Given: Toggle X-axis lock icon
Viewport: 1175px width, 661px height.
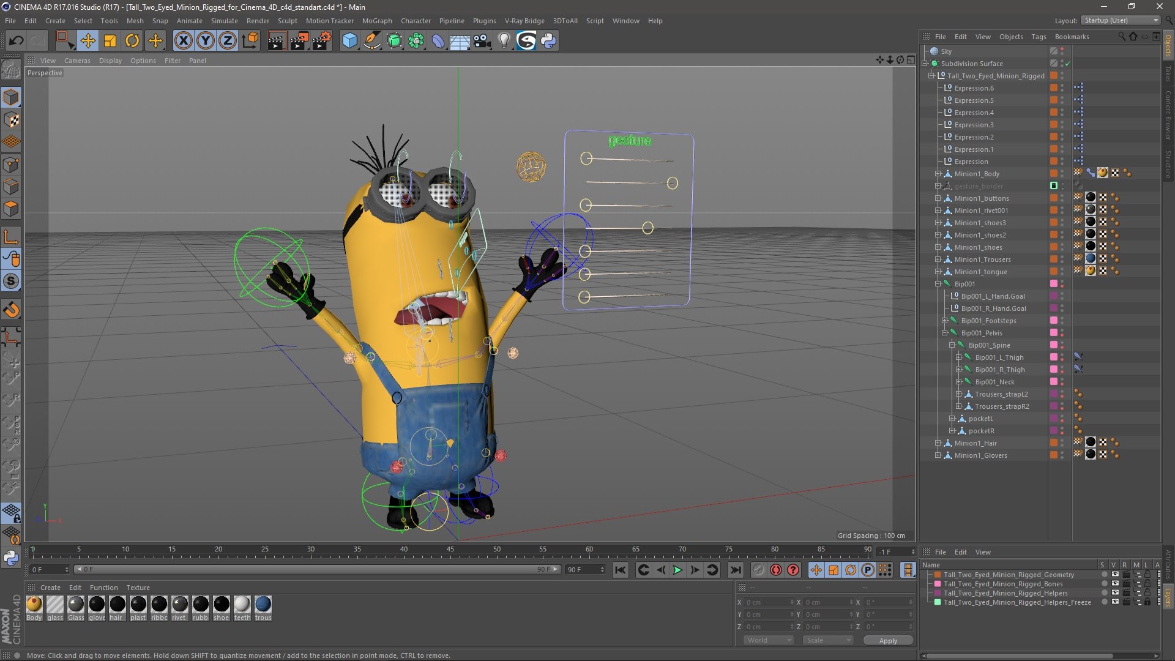Looking at the screenshot, I should 183,41.
